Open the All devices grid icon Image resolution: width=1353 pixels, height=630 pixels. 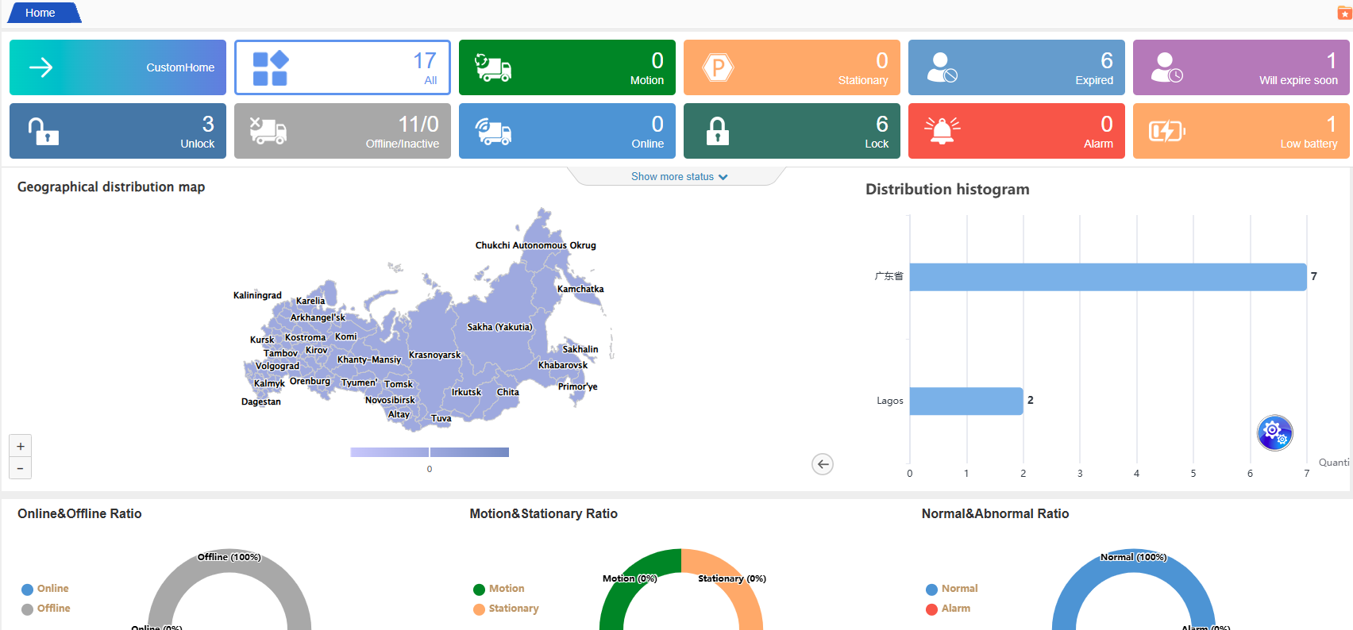(270, 68)
